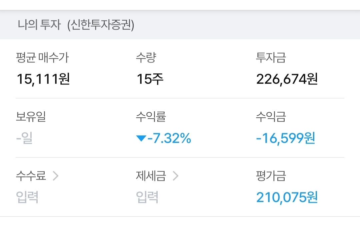The width and height of the screenshot is (360, 228).
Task: Tap the average price 15,111원
Action: tap(43, 79)
